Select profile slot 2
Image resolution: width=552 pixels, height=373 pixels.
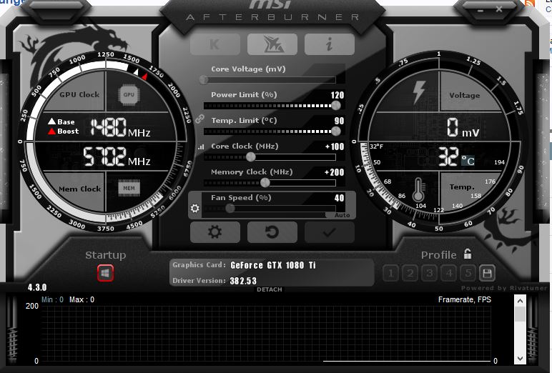(x=410, y=273)
